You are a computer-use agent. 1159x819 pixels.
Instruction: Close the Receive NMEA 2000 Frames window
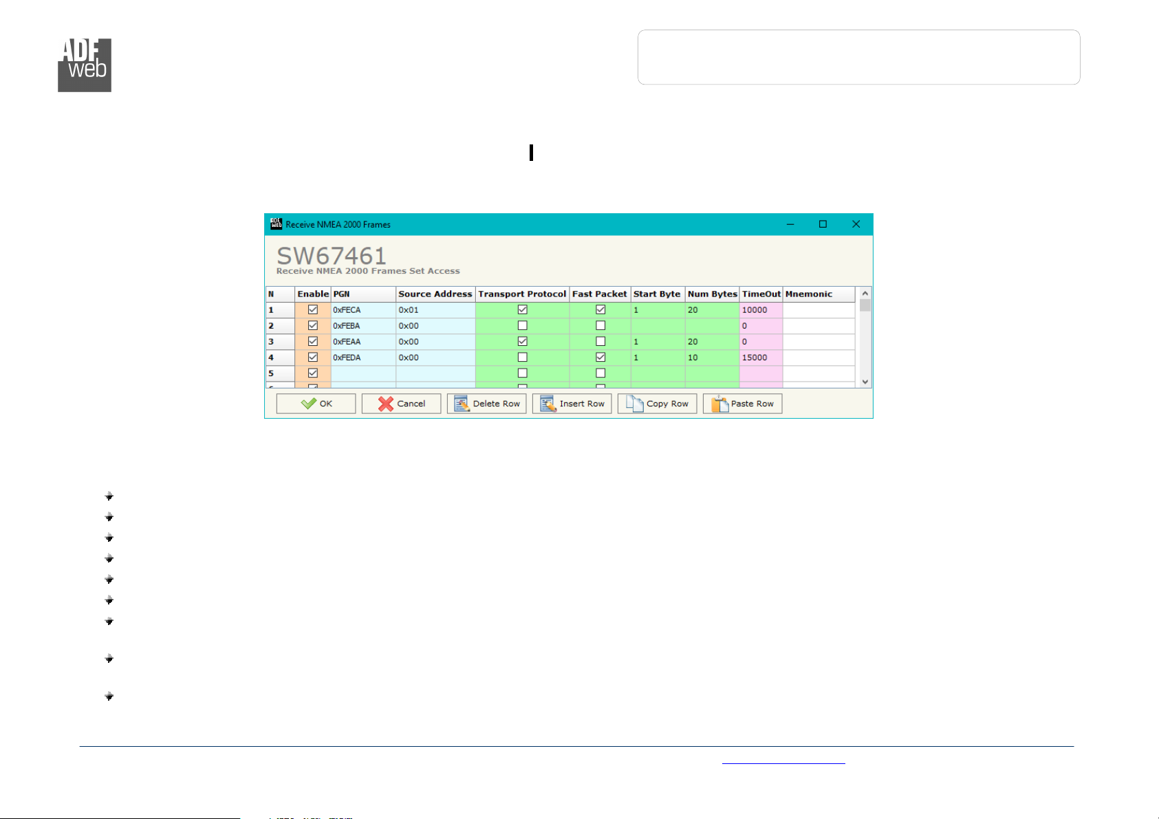coord(856,224)
